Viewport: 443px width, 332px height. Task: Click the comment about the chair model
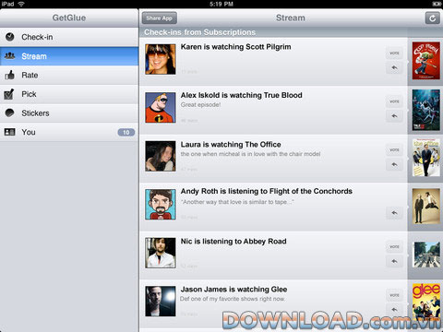coord(250,154)
